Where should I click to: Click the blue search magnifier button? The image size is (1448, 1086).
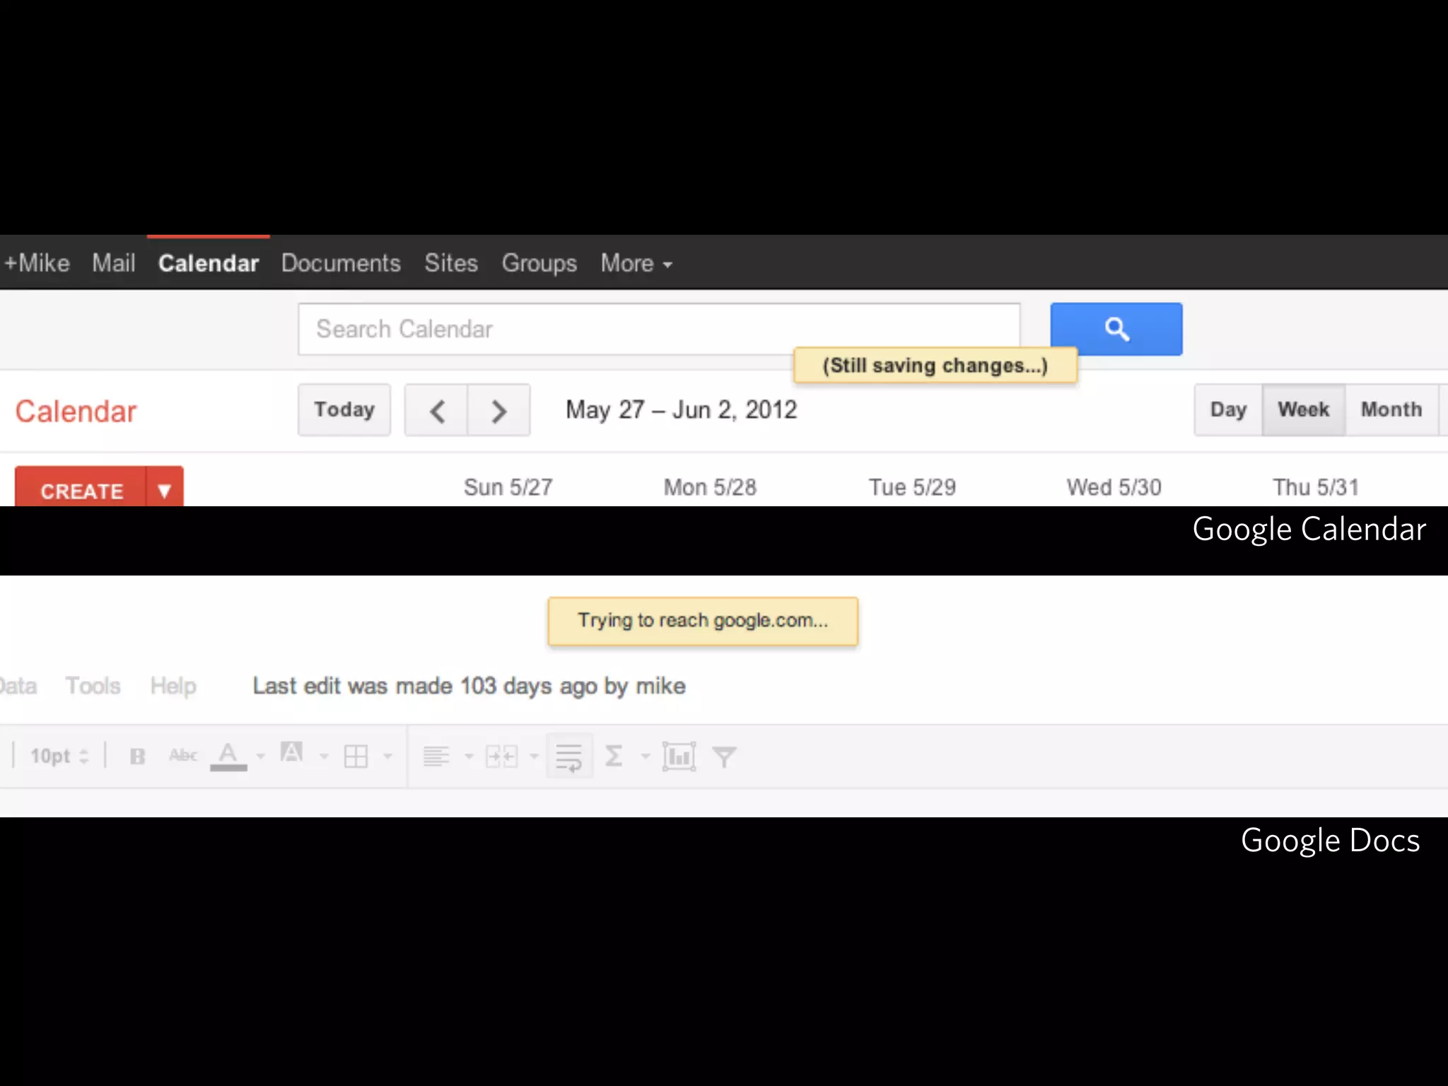pyautogui.click(x=1116, y=329)
